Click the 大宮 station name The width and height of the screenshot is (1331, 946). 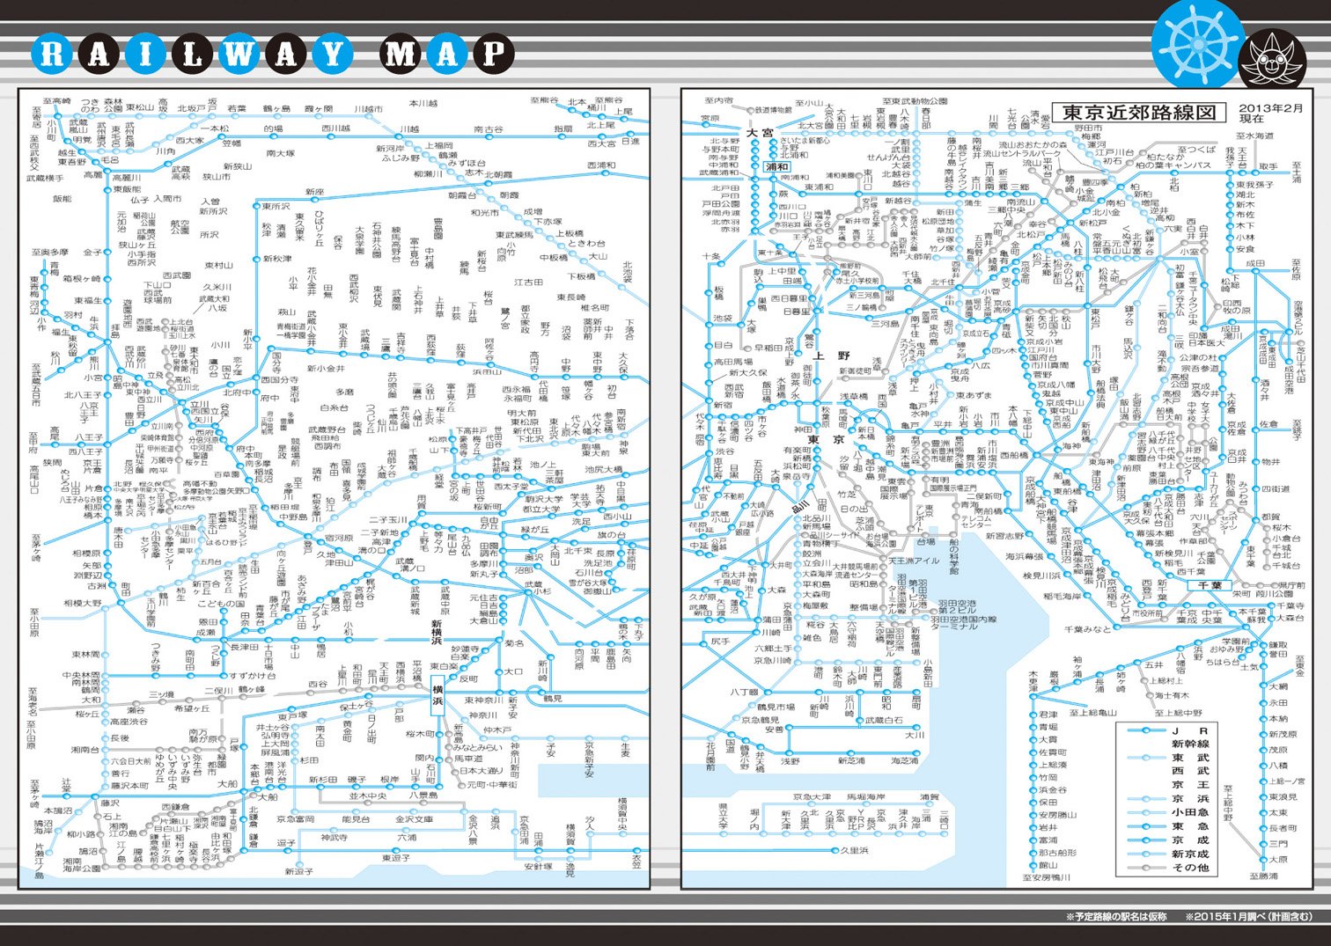click(758, 133)
